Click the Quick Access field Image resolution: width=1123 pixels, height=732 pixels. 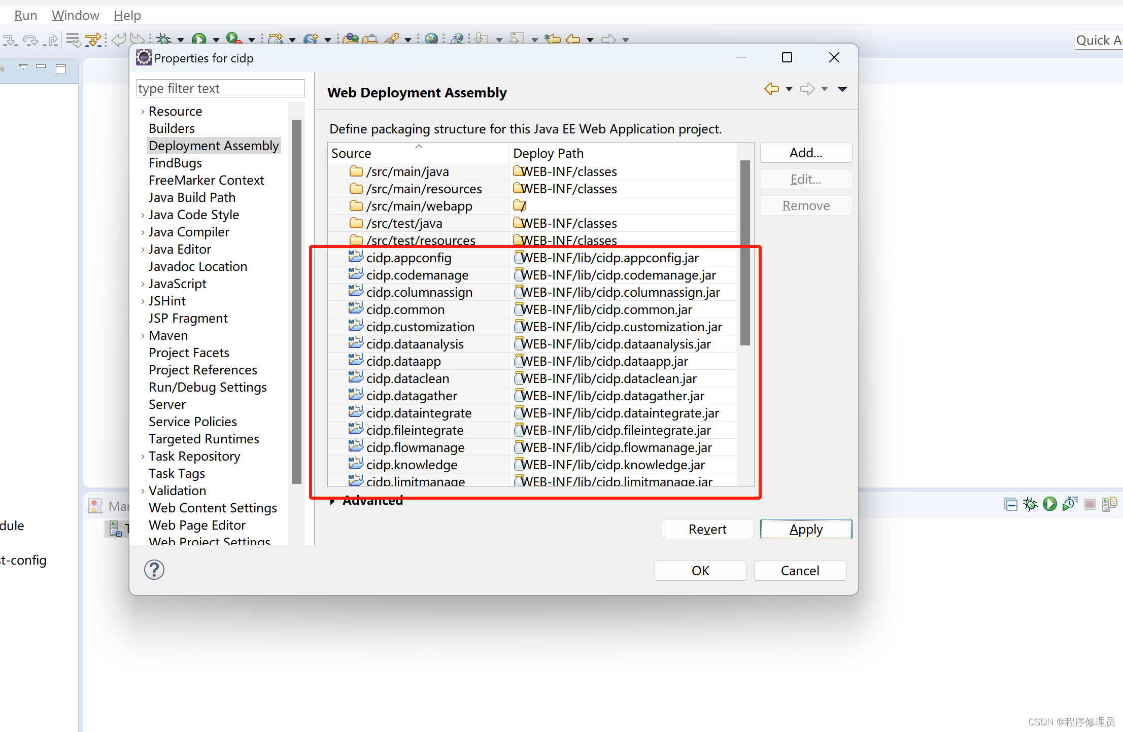tap(1099, 40)
